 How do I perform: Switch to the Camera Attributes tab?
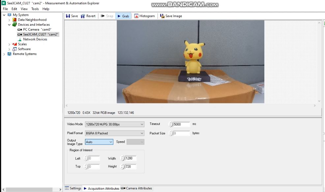[x=136, y=188]
